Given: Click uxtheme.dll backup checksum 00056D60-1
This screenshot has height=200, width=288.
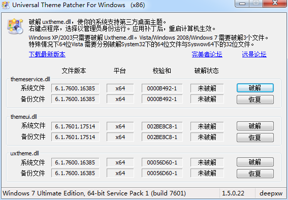Looking at the screenshot, I should tap(162, 173).
